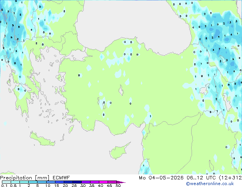Image resolution: width=242 pixels, height=187 pixels.
Task: Click the '[mm]' unit label
Action: [x=42, y=178]
